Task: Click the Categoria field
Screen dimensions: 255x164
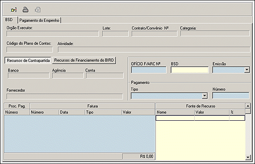Action: point(215,34)
